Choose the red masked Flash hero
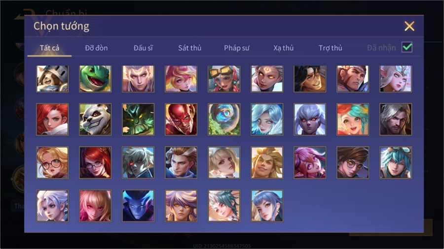The image size is (444, 249). click(181, 119)
